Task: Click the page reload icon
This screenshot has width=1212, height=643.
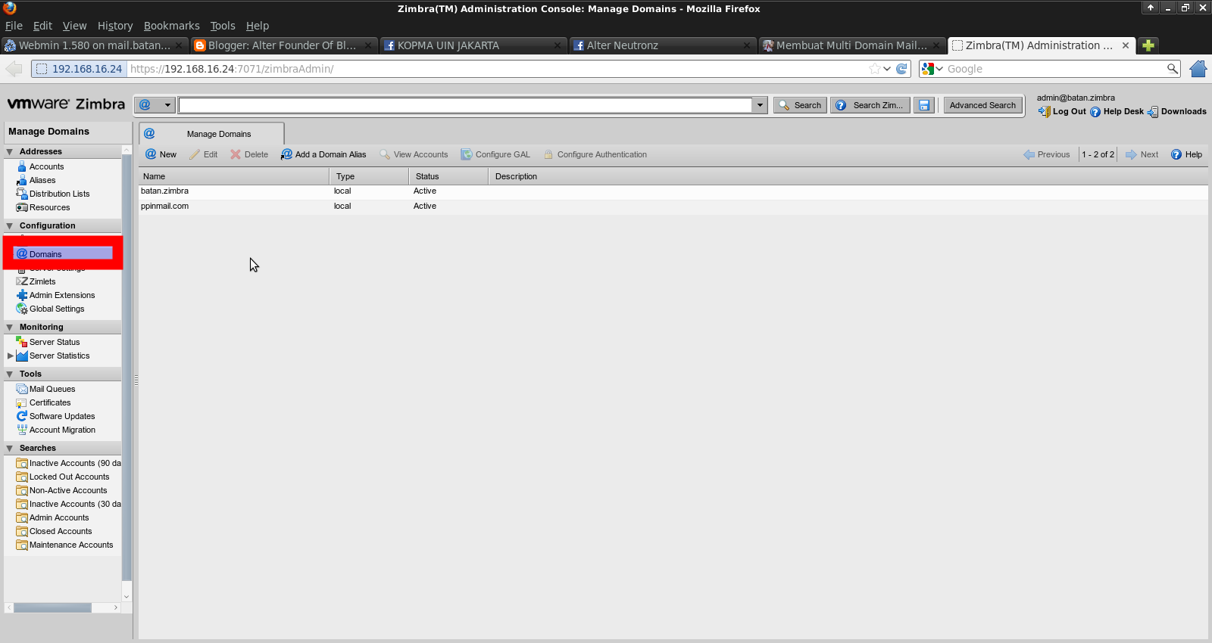Action: (902, 69)
